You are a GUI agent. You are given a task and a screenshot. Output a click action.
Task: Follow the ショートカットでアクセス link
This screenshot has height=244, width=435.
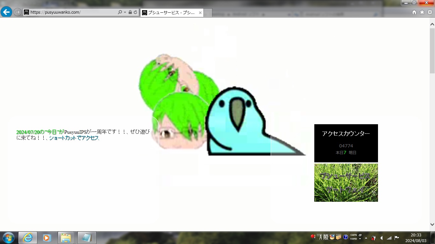coord(74,138)
